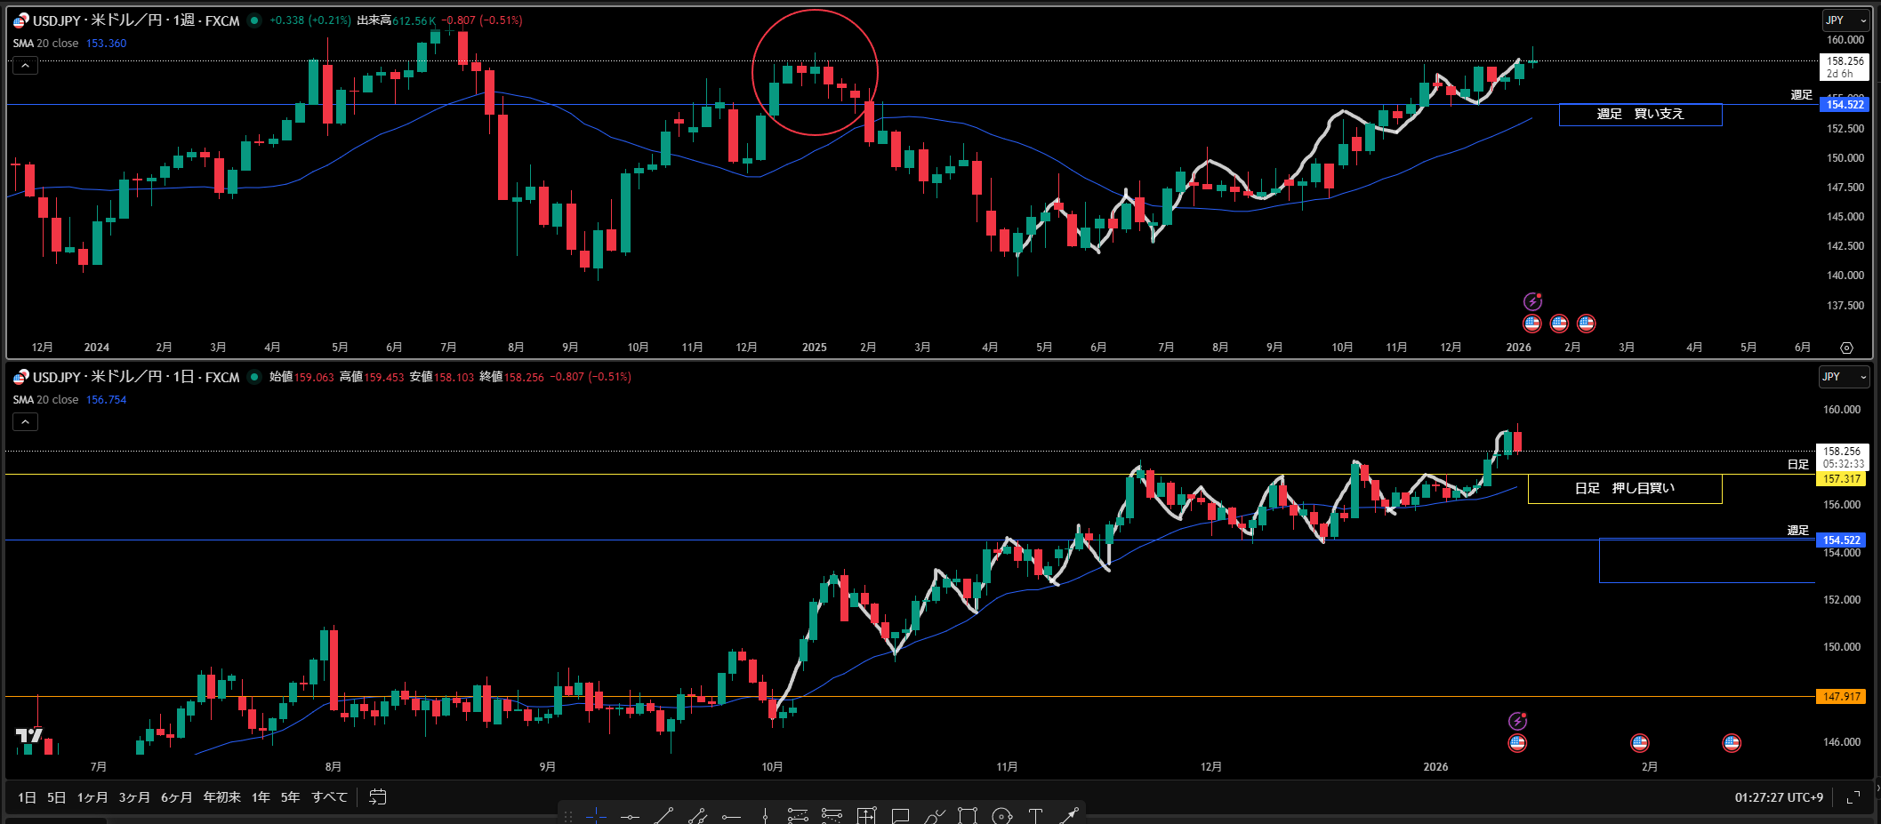Click the maximize chart fullscreen icon
1881x824 pixels.
click(1853, 797)
